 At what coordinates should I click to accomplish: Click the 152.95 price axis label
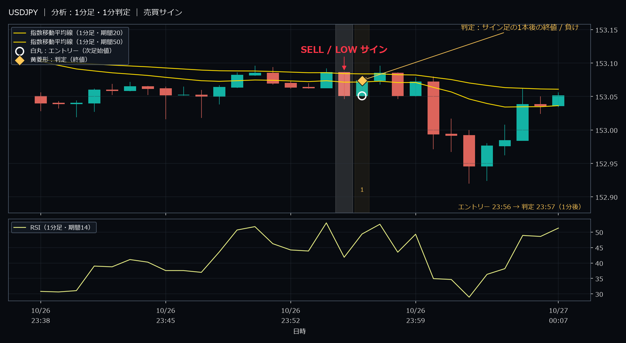[x=606, y=164]
